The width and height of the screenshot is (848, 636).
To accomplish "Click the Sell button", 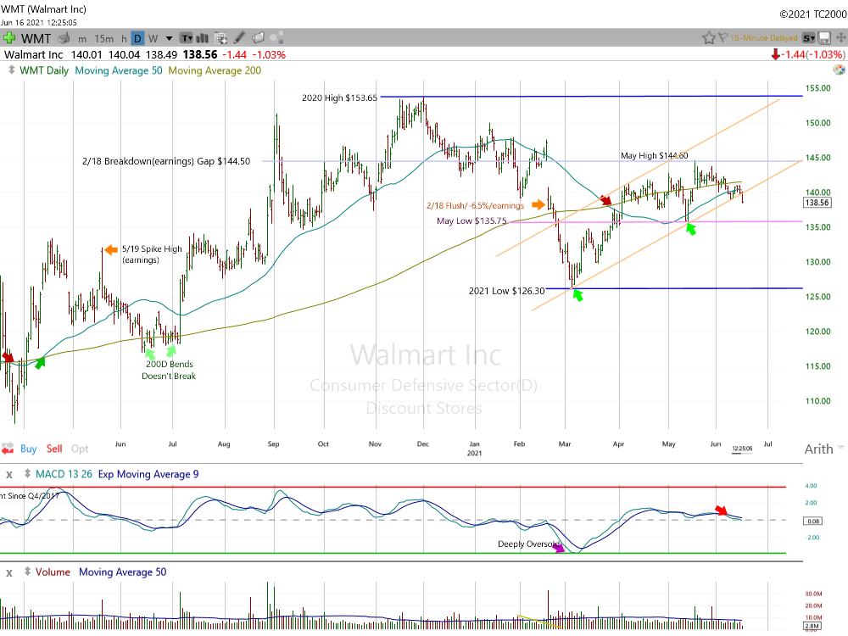I will (x=54, y=449).
